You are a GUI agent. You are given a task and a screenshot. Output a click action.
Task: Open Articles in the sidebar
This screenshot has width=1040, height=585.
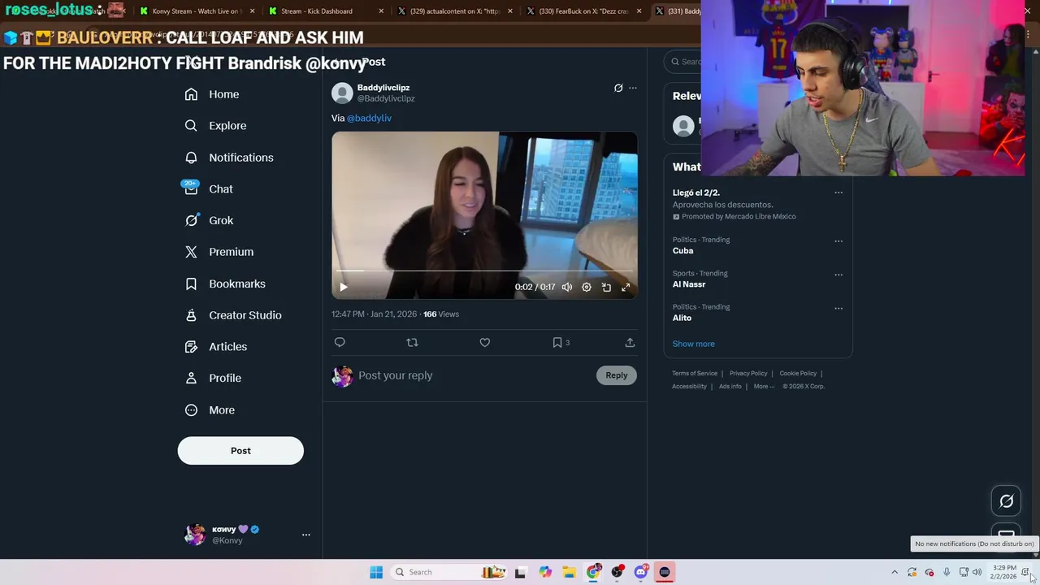pos(215,347)
